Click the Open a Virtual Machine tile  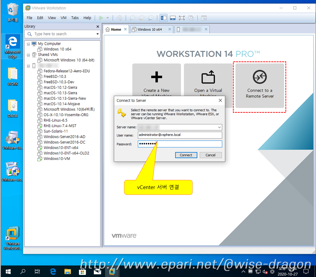(208, 80)
